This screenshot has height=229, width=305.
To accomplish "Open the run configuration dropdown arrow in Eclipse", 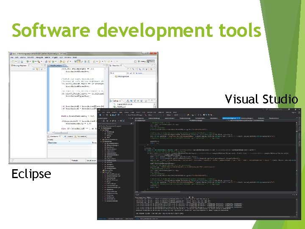I will click(x=36, y=61).
